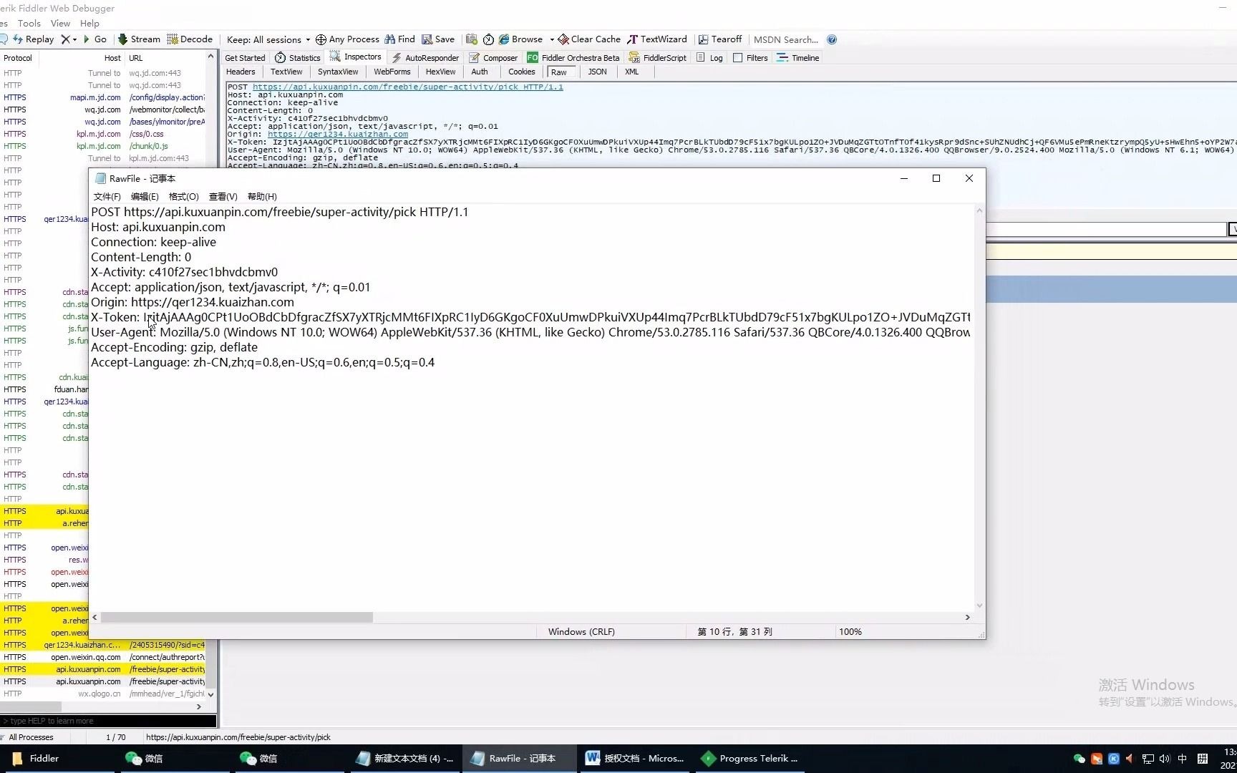This screenshot has height=773, width=1237.
Task: Open Notepad's 文件(F) menu
Action: tap(107, 197)
